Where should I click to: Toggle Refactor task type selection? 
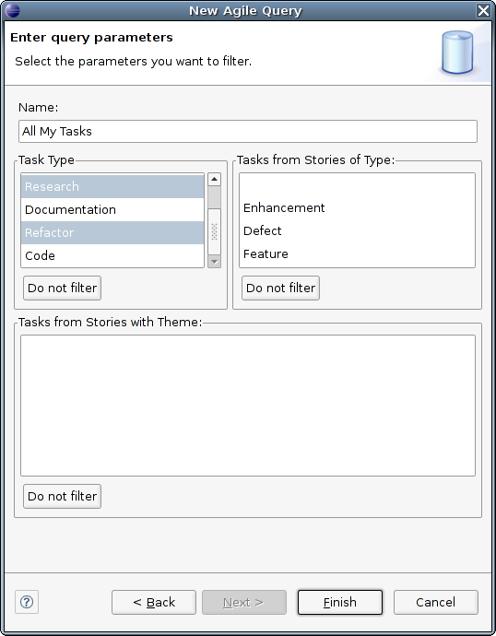(112, 232)
